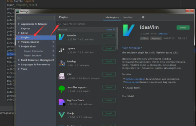The width and height of the screenshot is (196, 126).
Task: Install the Vue.js plugin
Action: pos(109,113)
